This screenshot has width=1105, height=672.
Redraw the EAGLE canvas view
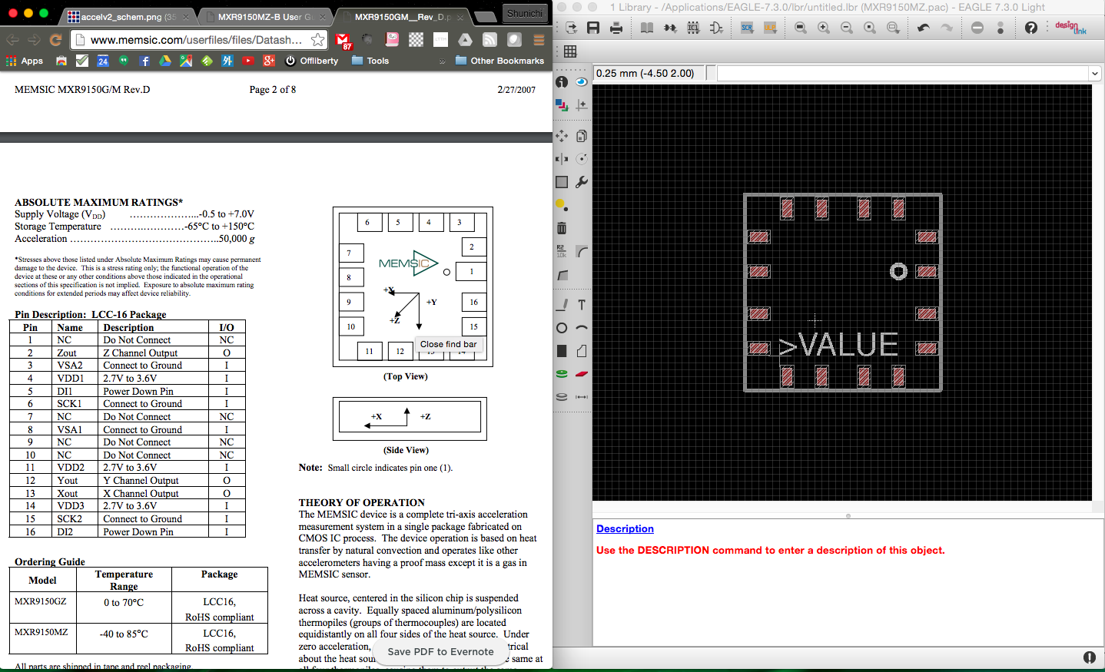[870, 28]
